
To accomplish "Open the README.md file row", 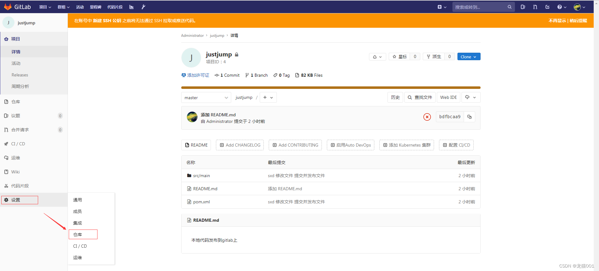I will 331,189.
